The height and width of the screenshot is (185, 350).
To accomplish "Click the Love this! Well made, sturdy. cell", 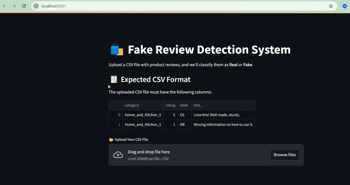I will (224, 115).
